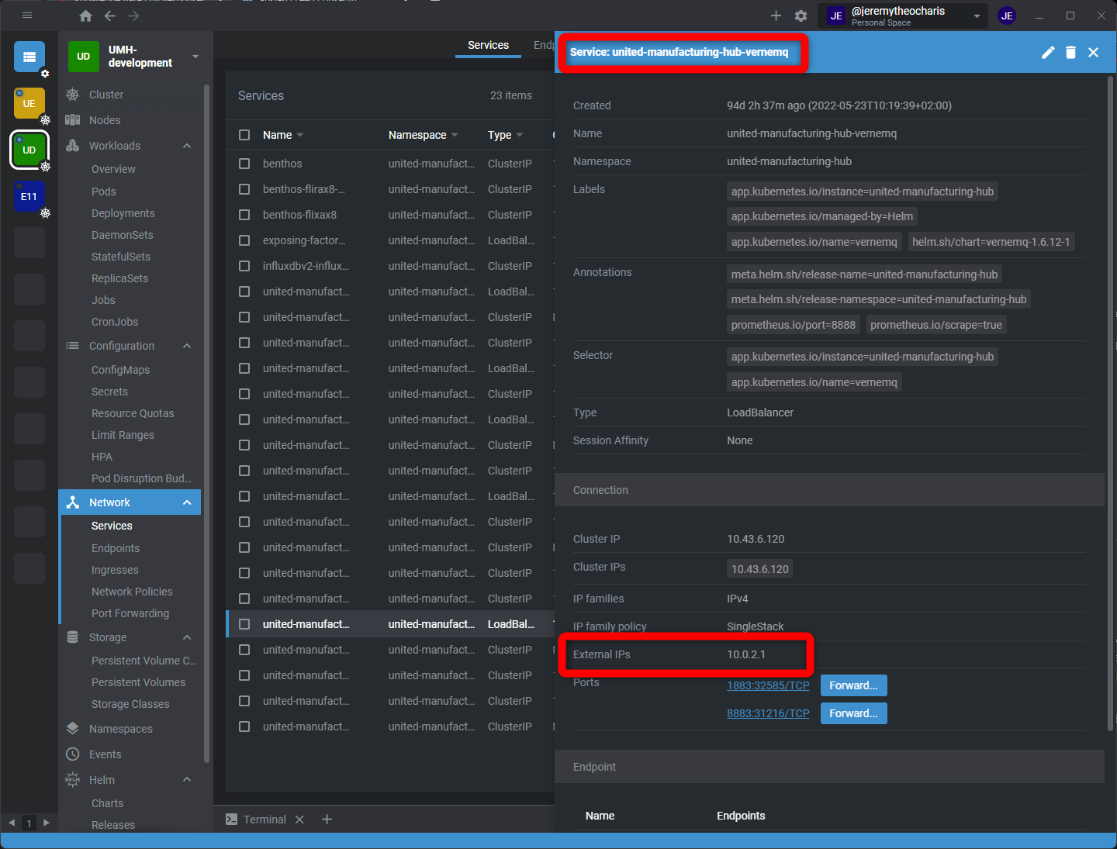Open a new terminal tab with plus
The image size is (1117, 849).
pos(327,820)
